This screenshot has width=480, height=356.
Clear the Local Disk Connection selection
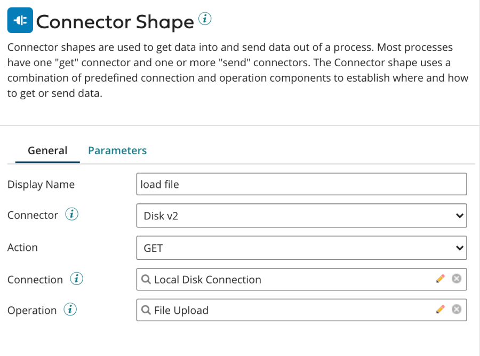tap(457, 279)
